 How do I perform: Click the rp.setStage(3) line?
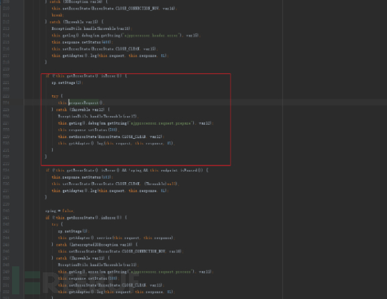click(74, 231)
